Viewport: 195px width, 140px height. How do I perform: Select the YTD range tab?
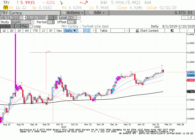35,31
